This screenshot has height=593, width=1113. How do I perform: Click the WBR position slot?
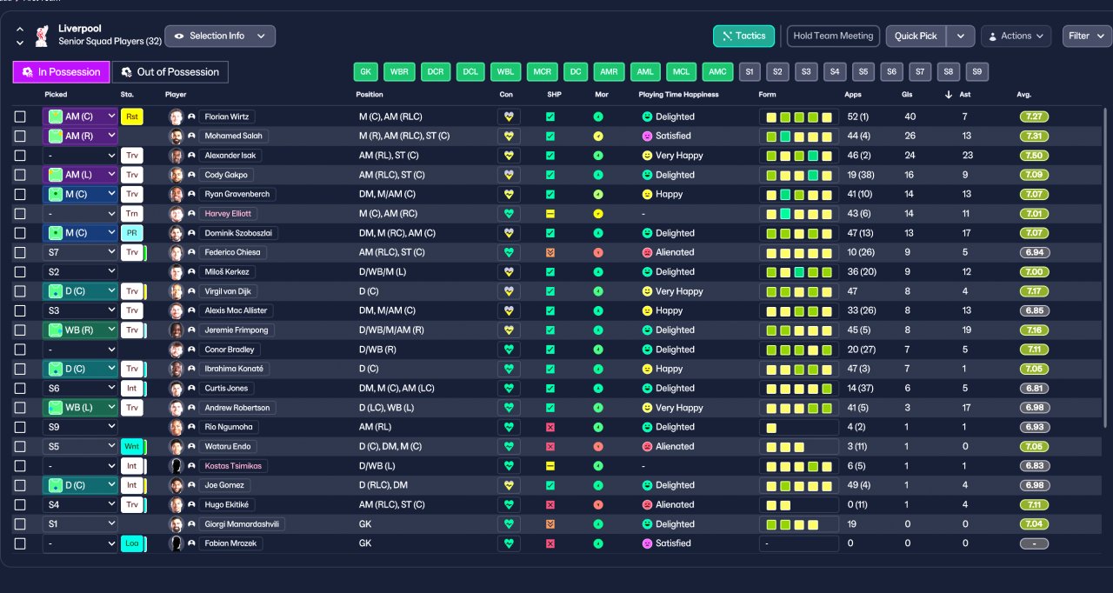[x=400, y=72]
